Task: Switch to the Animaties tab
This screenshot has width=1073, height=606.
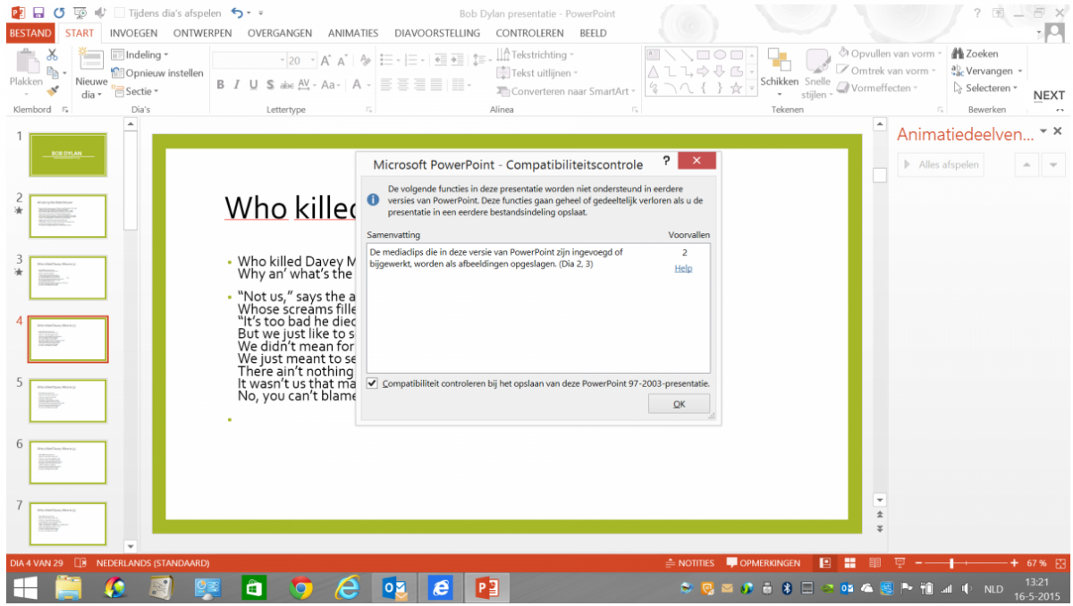Action: click(352, 33)
